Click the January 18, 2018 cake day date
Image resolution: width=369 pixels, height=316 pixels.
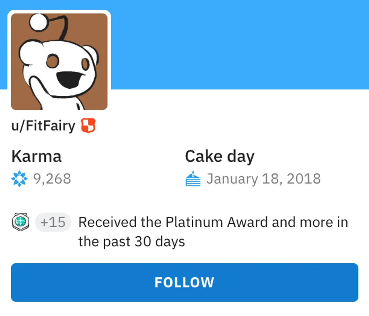(264, 178)
